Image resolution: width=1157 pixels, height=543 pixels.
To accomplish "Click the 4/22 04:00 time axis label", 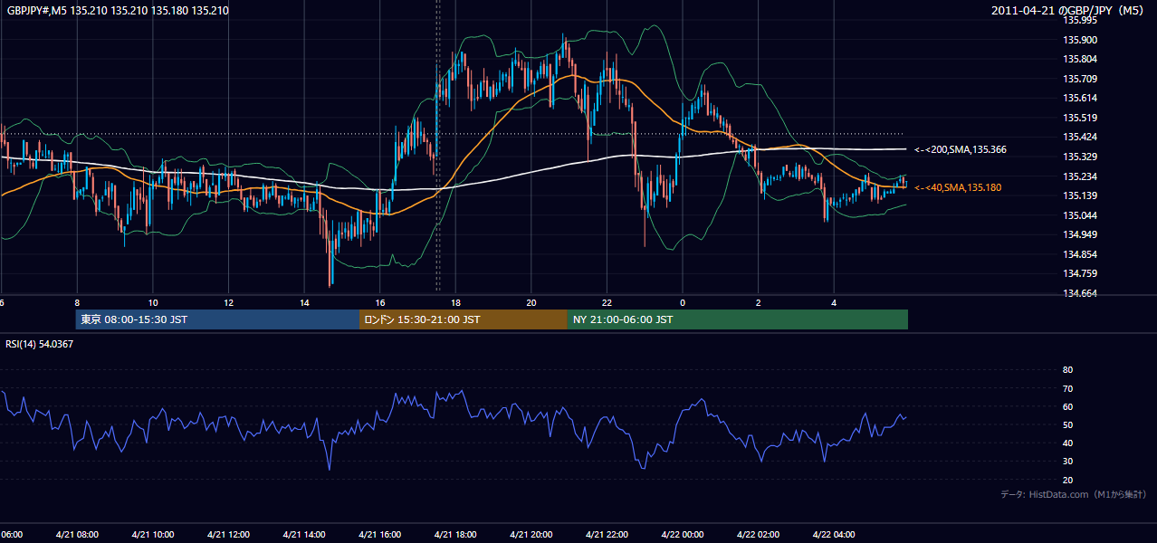I will (x=834, y=535).
